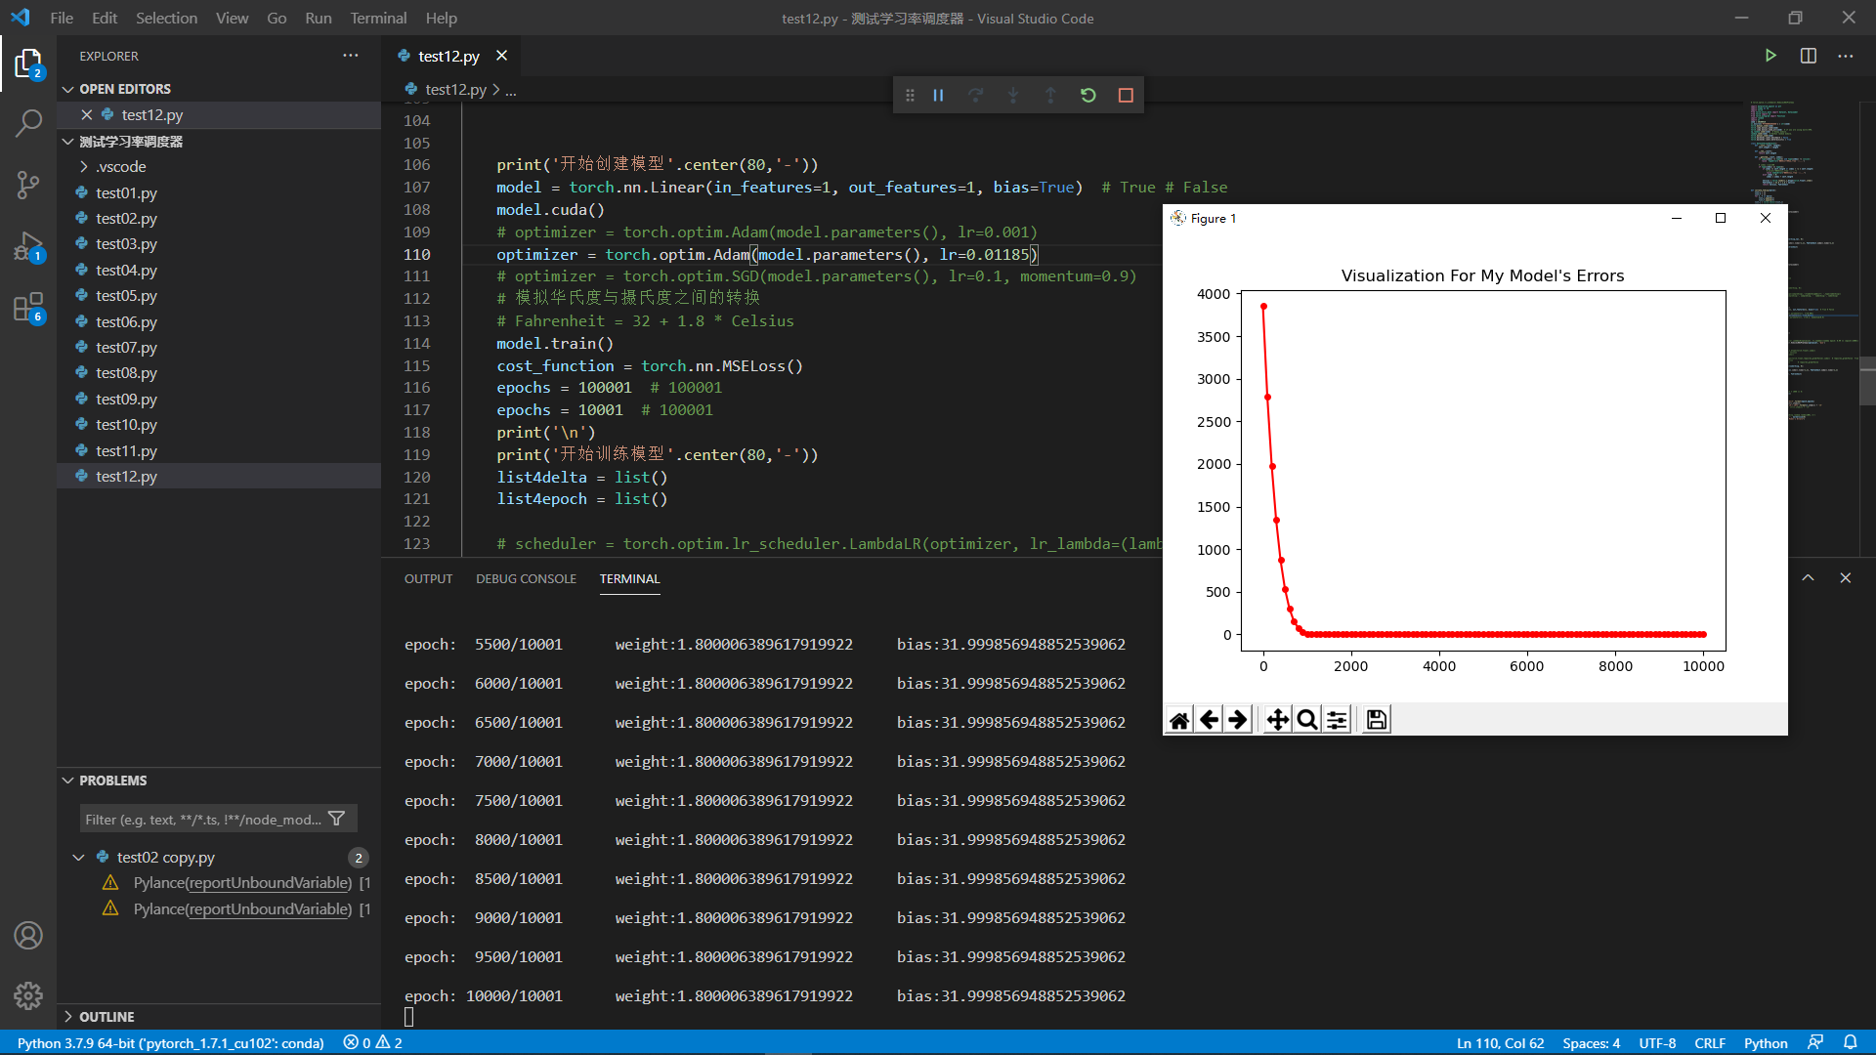Click the feedback icon in status bar
The height and width of the screenshot is (1055, 1876).
point(1815,1042)
